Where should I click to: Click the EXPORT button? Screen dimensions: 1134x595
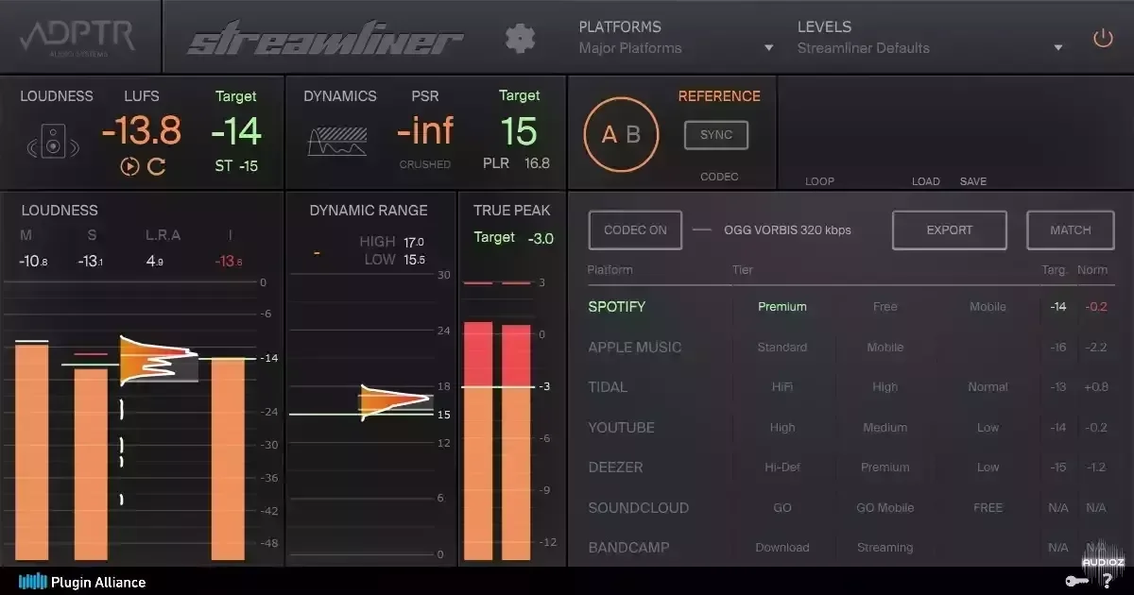949,229
